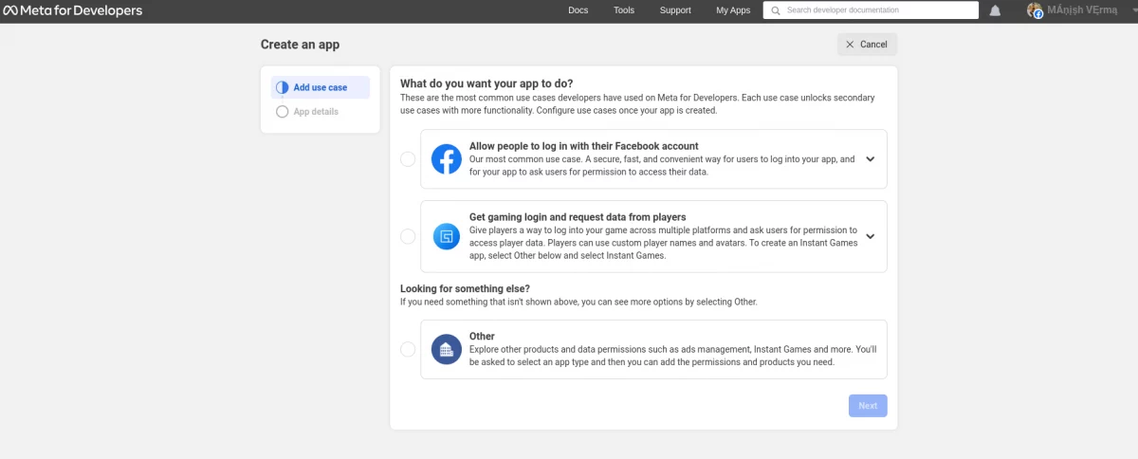Click the Facebook logo icon

tap(447, 159)
